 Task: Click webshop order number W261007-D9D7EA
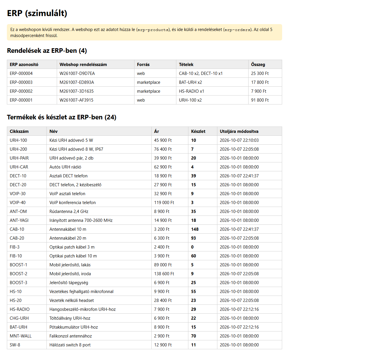tap(77, 73)
